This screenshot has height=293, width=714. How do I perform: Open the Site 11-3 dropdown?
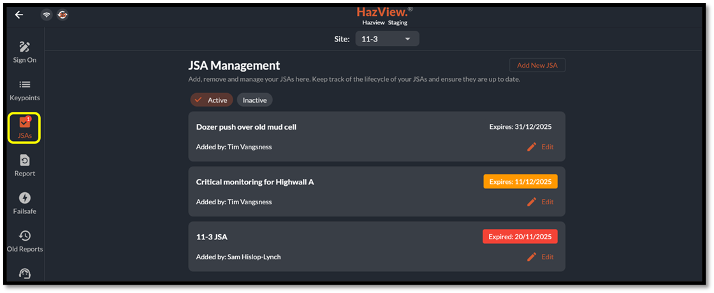pos(387,39)
